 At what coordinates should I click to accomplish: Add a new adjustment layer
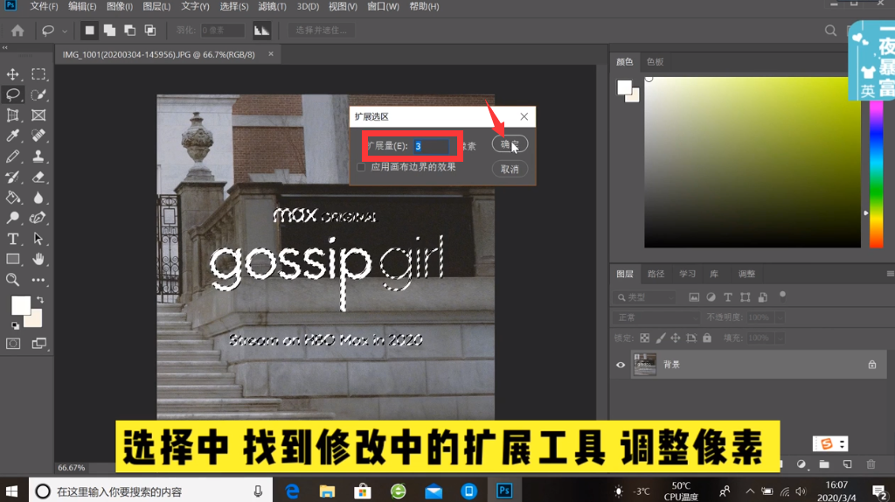pos(801,464)
